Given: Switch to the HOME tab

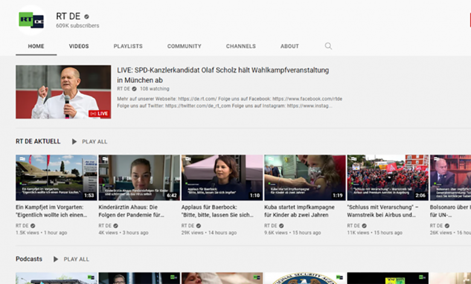Looking at the screenshot, I should click(x=36, y=47).
